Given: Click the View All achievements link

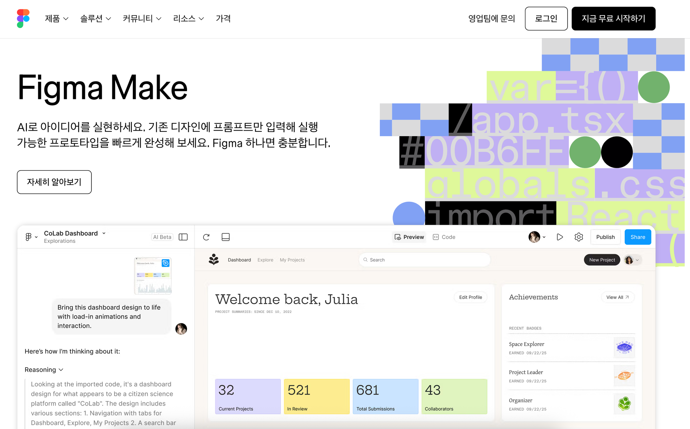Looking at the screenshot, I should 618,297.
